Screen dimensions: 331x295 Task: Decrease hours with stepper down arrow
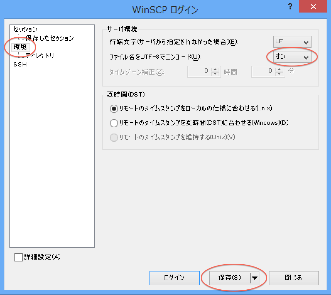215,74
